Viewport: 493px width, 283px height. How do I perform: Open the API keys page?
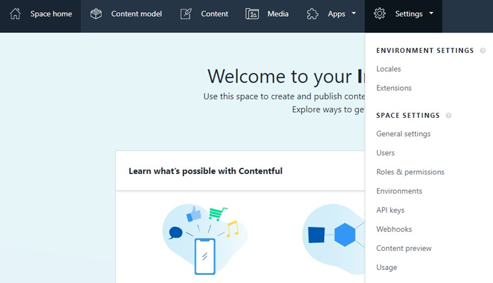click(390, 210)
